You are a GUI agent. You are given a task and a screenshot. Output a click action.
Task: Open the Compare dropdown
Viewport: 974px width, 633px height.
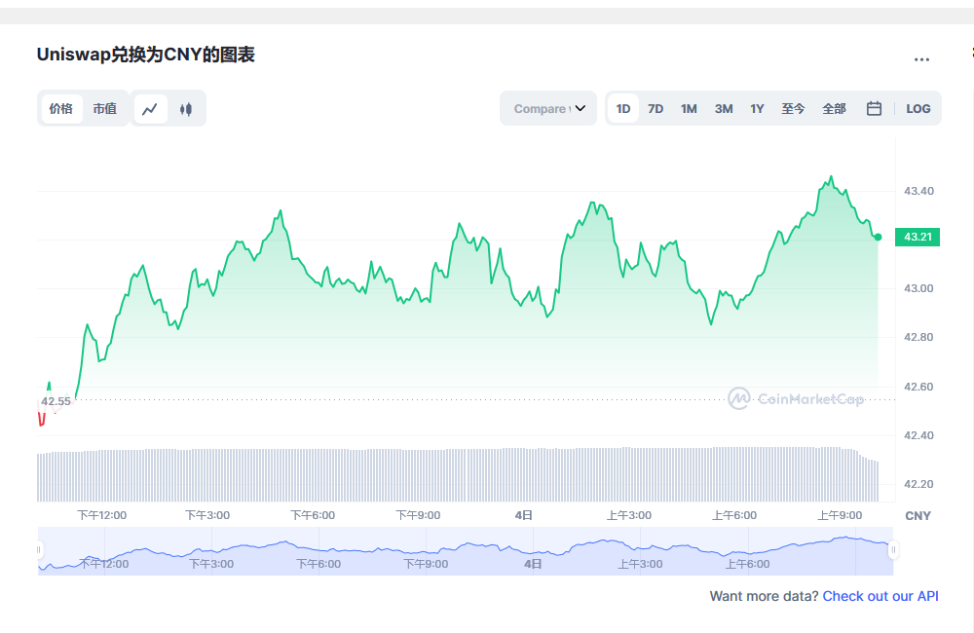[x=548, y=109]
